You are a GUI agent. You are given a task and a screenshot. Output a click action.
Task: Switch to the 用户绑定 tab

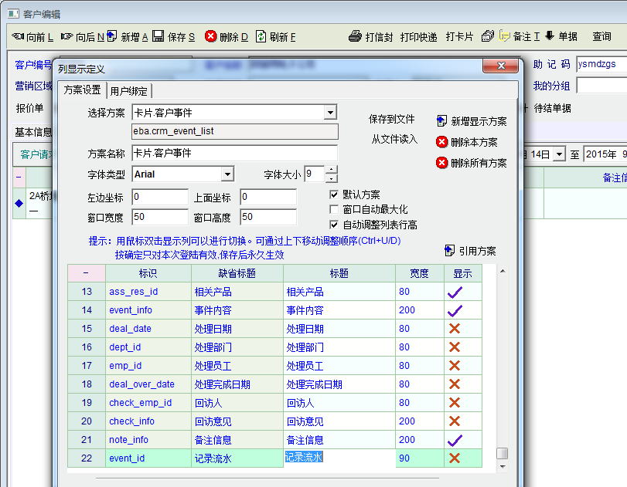(130, 90)
